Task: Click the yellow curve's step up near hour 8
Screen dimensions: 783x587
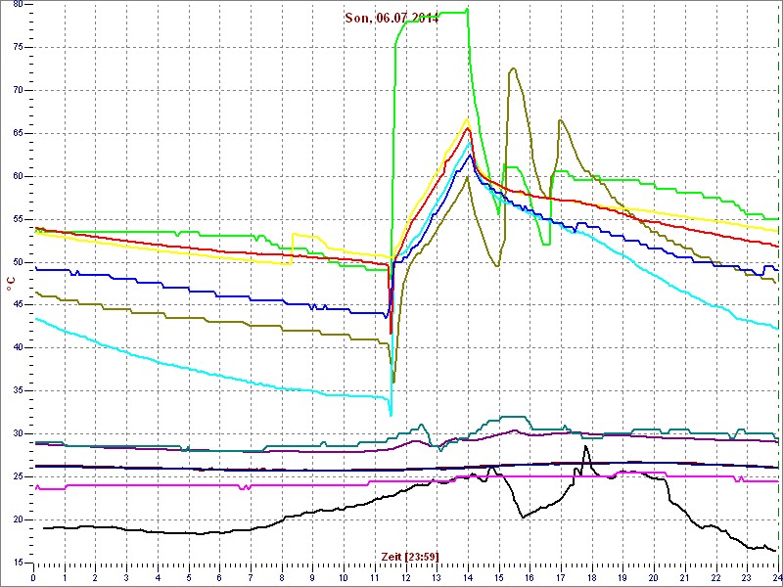Action: point(294,235)
